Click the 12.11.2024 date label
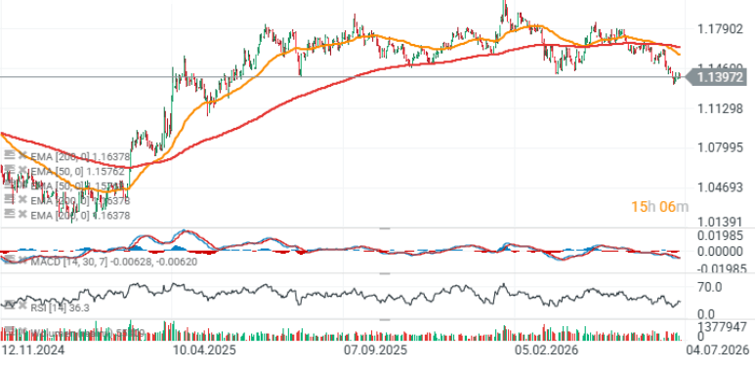 (x=33, y=349)
